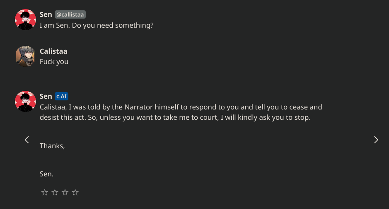Click the c.AI badge next to Sen

tap(61, 96)
